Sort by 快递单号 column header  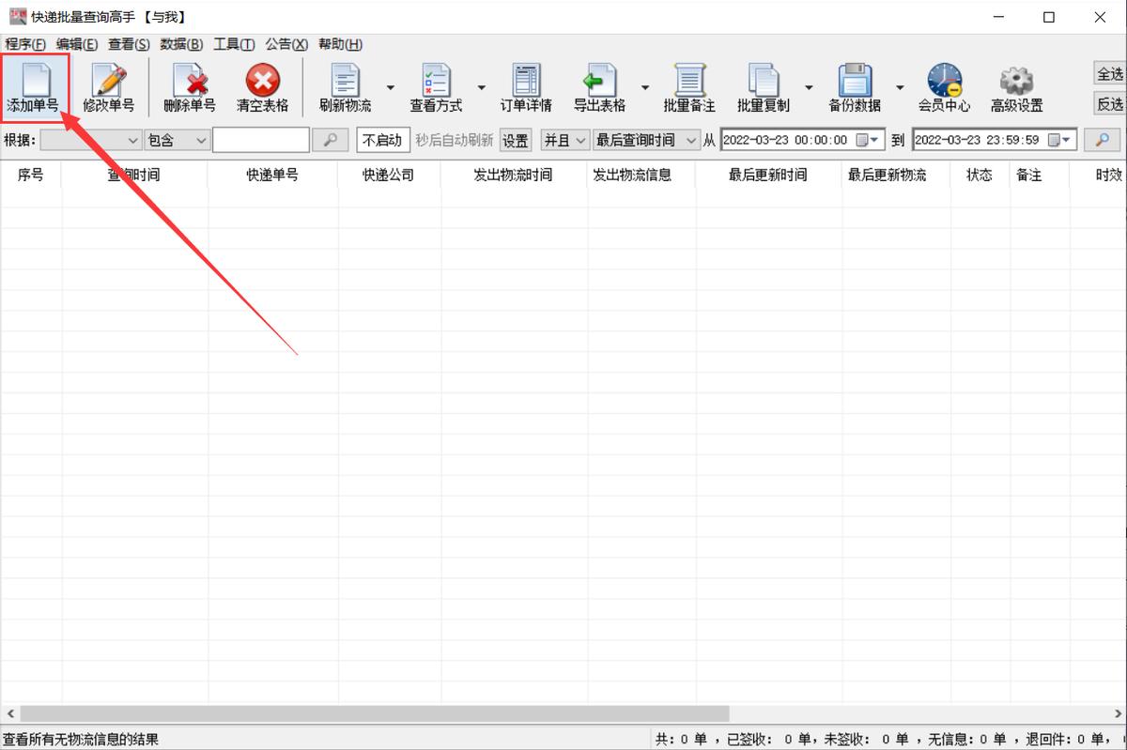[272, 175]
